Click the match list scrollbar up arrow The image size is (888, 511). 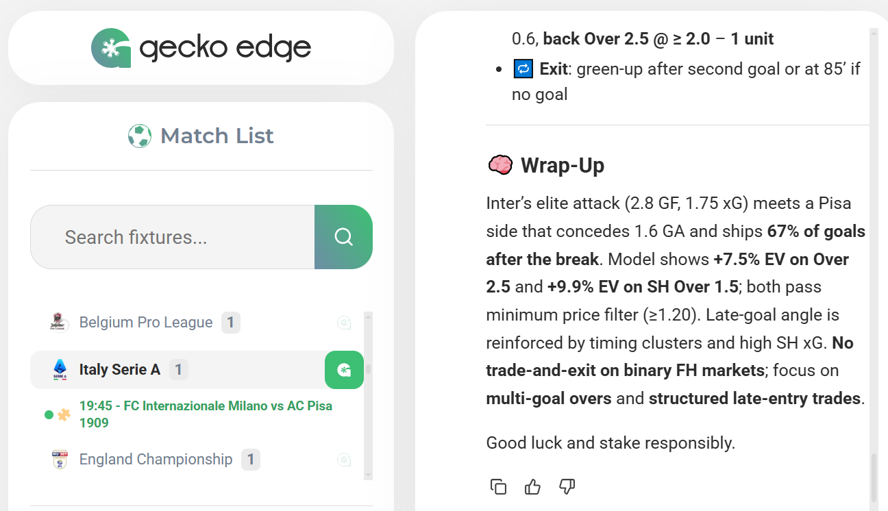click(x=368, y=316)
